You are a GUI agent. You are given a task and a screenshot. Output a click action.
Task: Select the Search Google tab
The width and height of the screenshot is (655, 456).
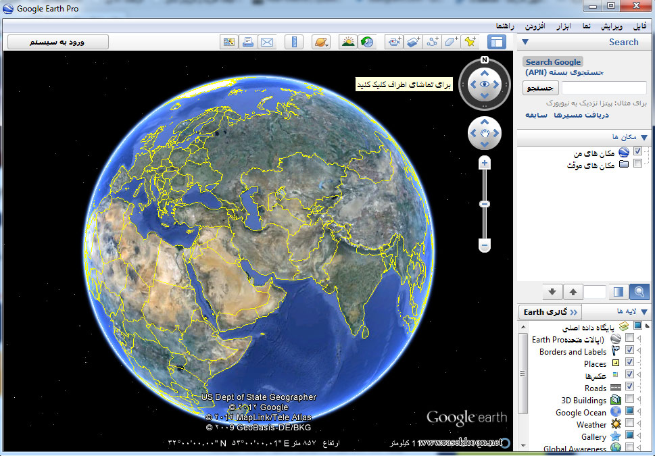coord(553,61)
